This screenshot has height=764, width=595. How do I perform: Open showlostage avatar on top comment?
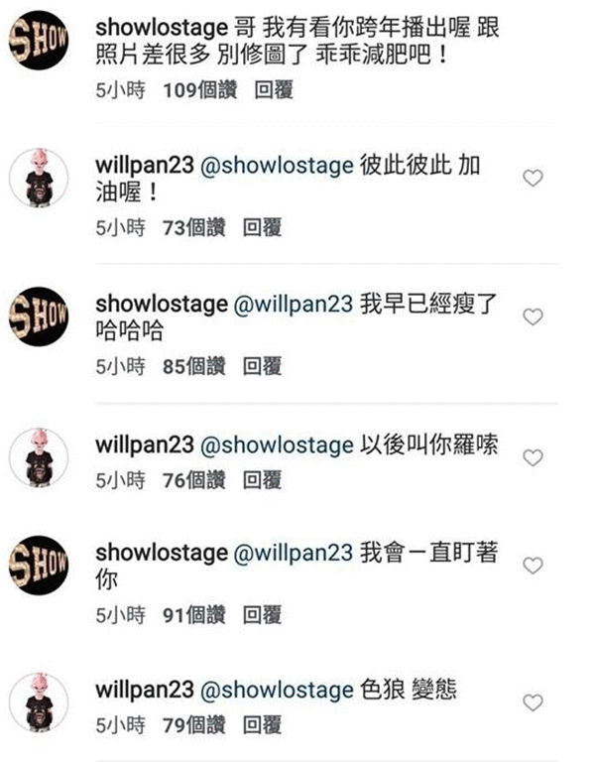[x=39, y=40]
